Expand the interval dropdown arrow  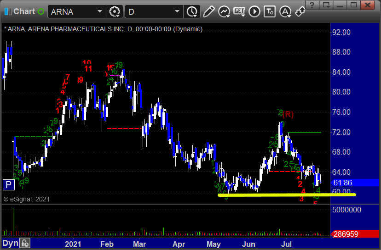(x=177, y=11)
